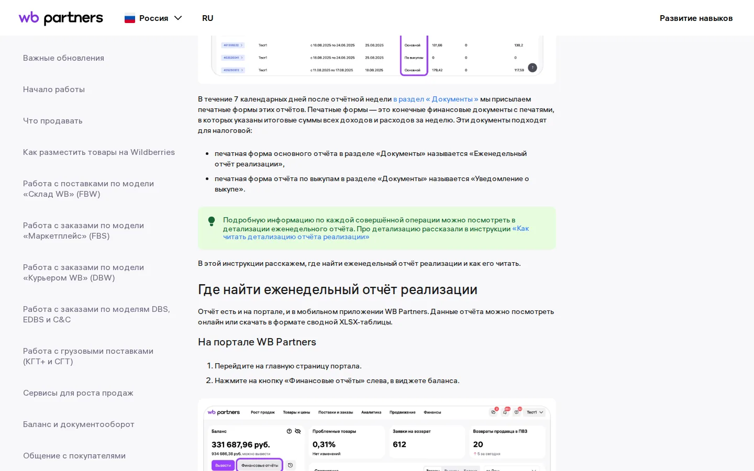Switch language via the RU selector

coord(208,18)
